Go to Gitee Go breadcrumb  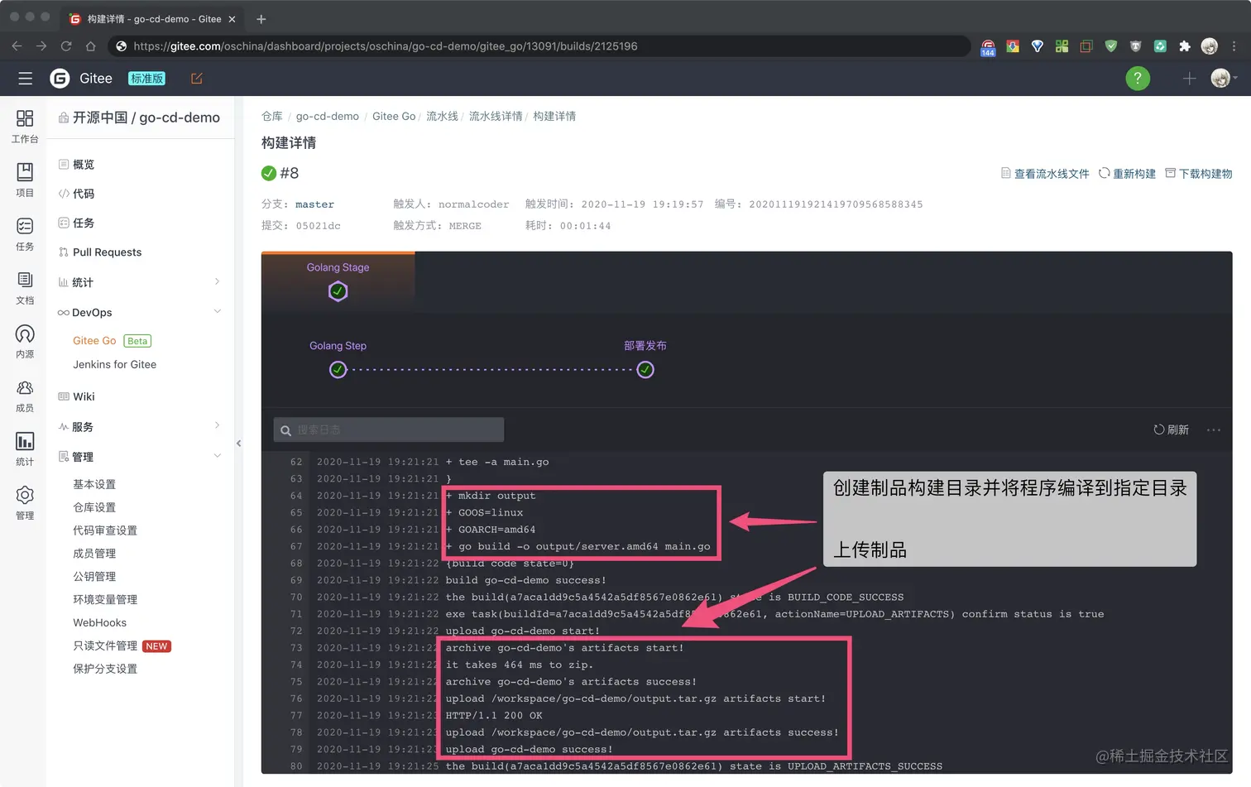tap(394, 116)
